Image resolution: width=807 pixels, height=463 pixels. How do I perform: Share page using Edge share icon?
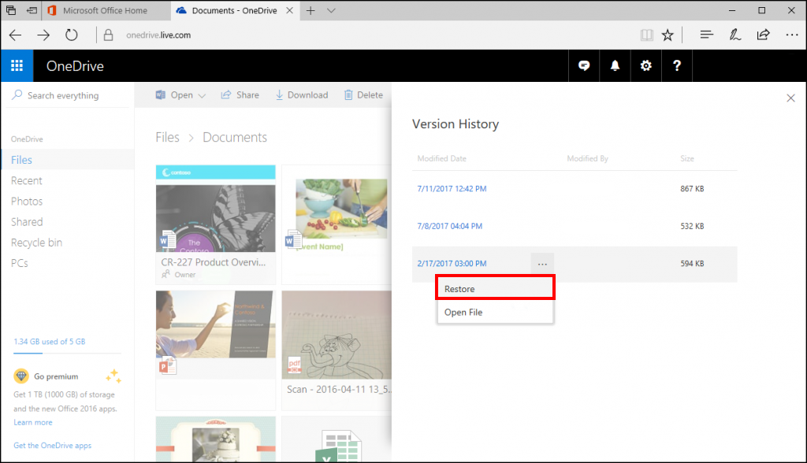(763, 35)
